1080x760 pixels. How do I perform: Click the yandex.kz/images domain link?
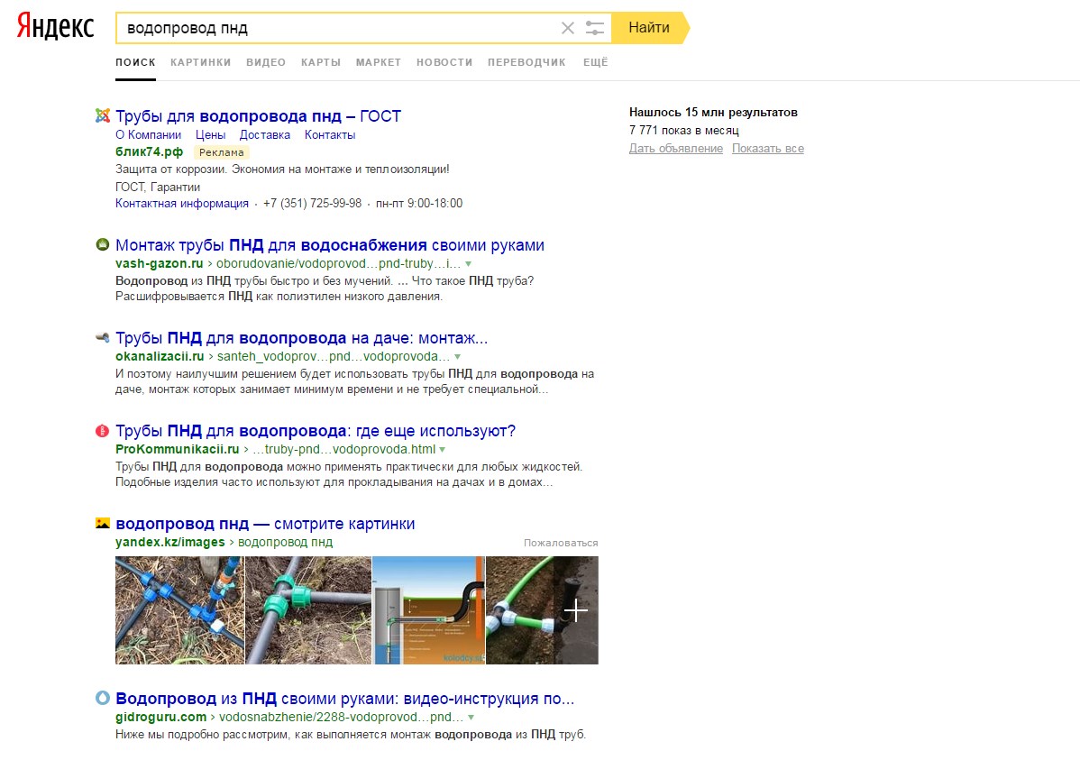[170, 542]
